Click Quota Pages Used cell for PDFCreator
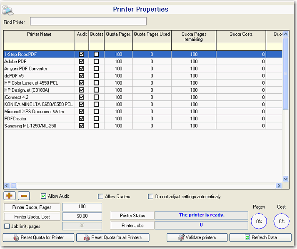The height and width of the screenshot is (249, 297). pos(152,119)
